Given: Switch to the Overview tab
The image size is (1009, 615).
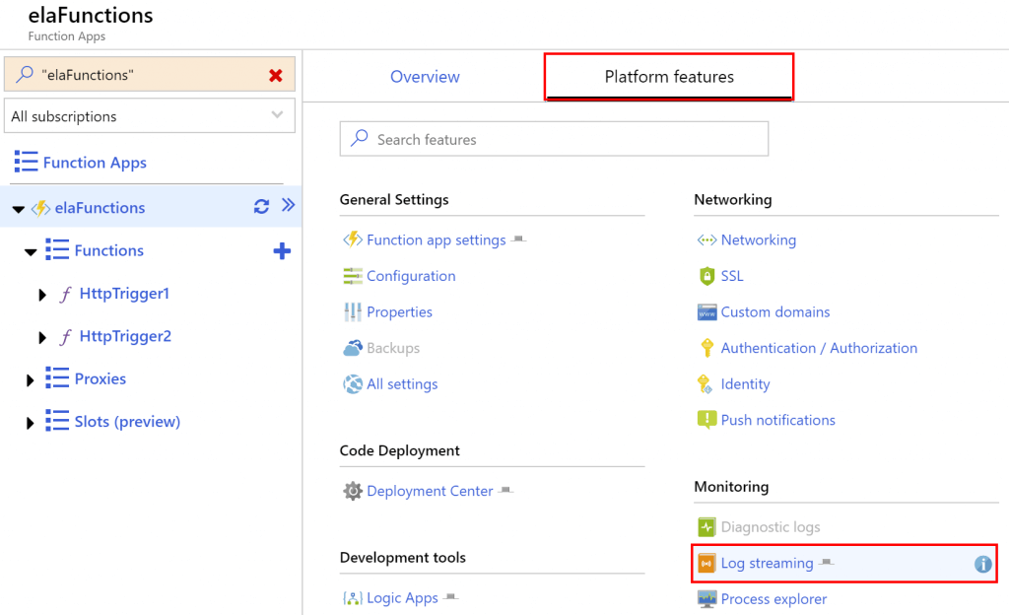Looking at the screenshot, I should pos(425,77).
